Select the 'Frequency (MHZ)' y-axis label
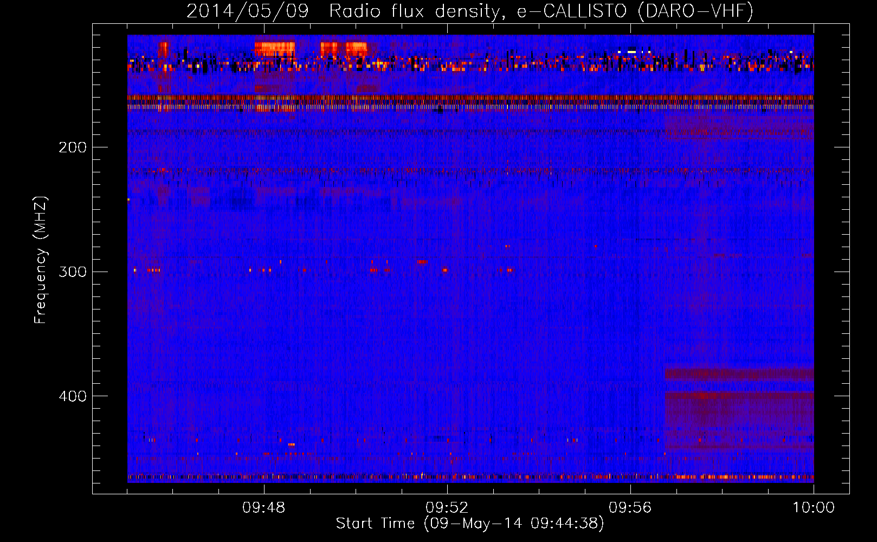The height and width of the screenshot is (542, 877). (41, 260)
